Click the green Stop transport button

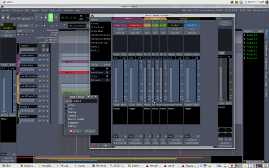pos(51,17)
